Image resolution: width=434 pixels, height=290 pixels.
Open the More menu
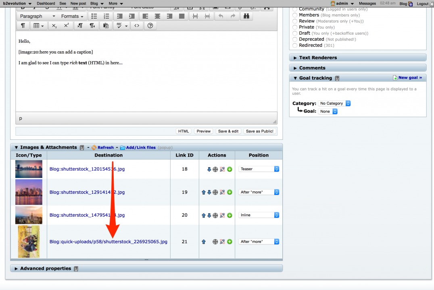116,4
